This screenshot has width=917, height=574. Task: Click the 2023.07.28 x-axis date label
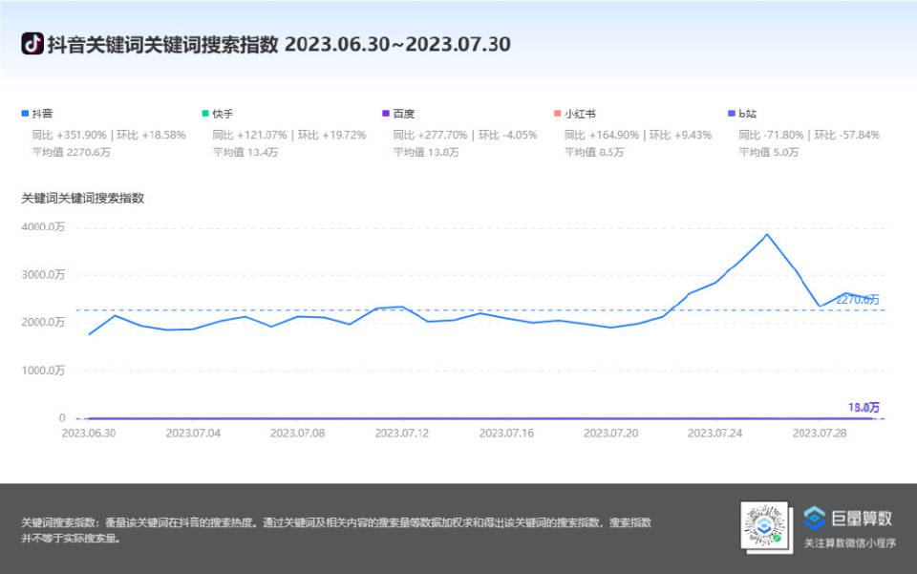pyautogui.click(x=820, y=434)
